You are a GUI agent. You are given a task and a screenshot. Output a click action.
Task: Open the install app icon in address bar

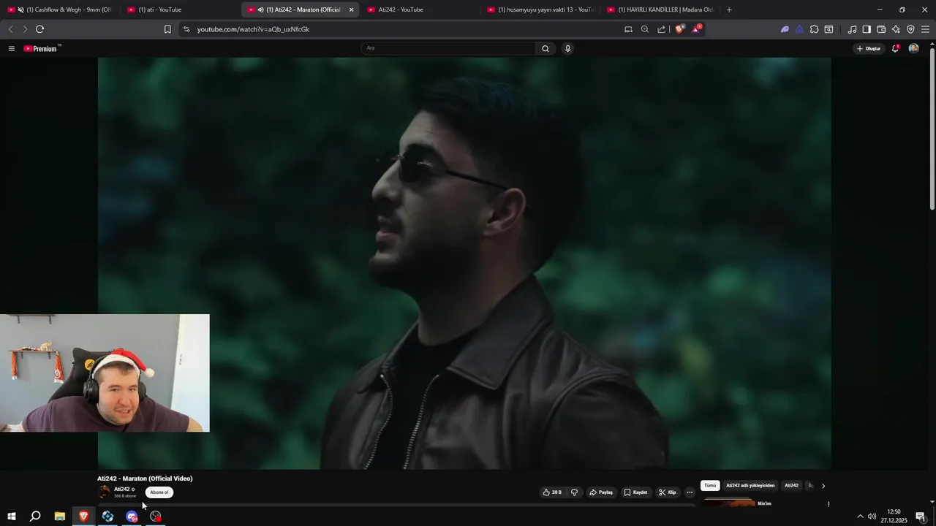tap(628, 29)
